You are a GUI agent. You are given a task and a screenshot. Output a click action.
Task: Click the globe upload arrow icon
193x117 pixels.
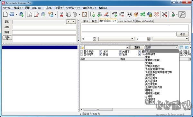(x=22, y=14)
